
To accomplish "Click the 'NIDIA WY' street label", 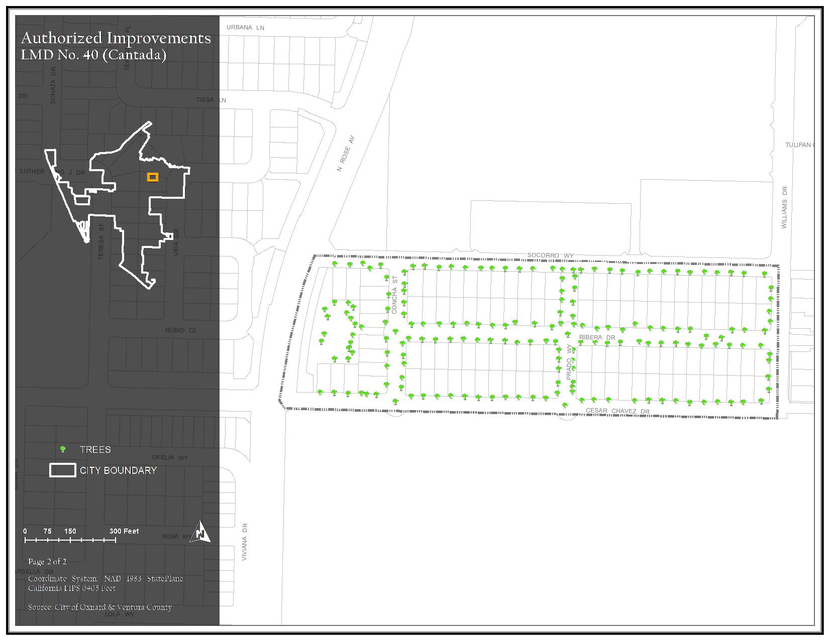I will point(176,536).
